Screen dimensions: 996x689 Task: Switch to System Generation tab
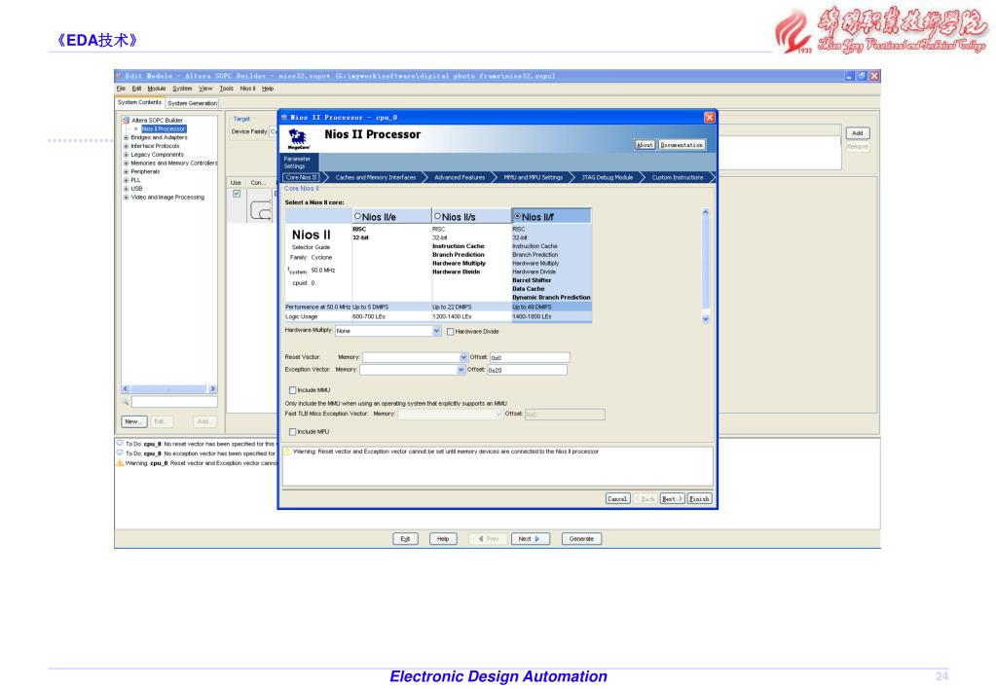click(x=192, y=103)
